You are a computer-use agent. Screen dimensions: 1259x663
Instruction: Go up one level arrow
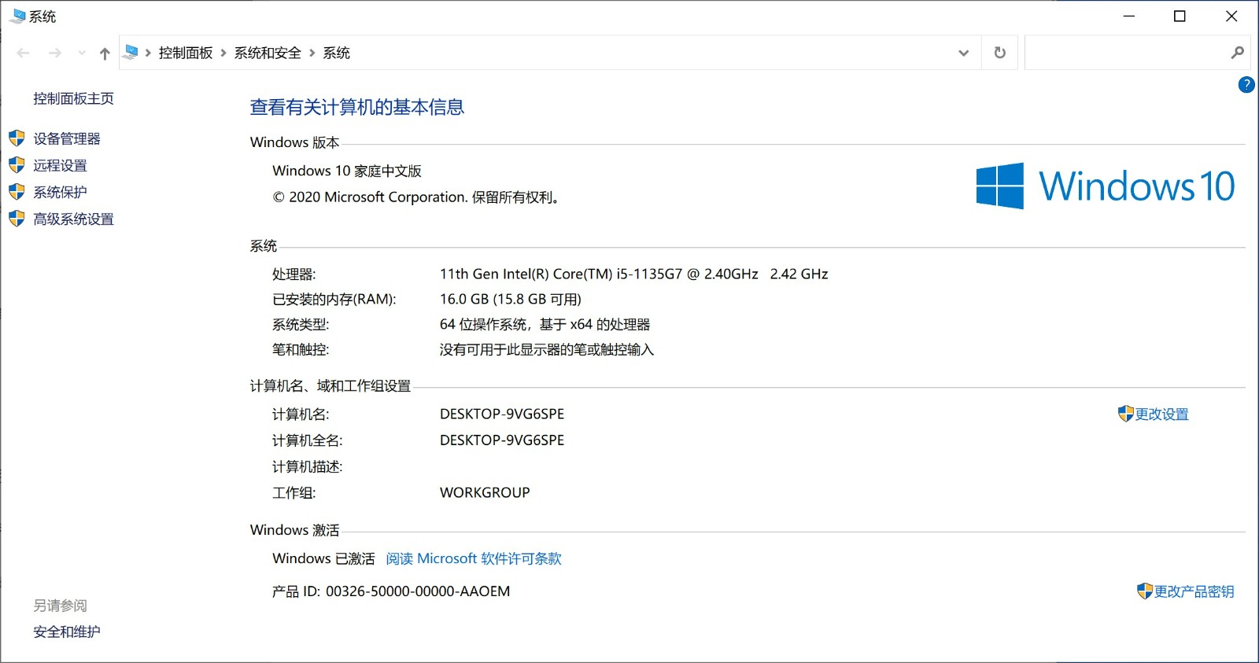[105, 53]
